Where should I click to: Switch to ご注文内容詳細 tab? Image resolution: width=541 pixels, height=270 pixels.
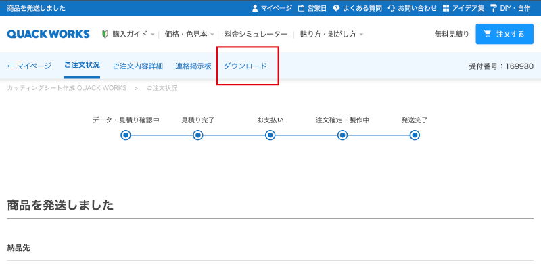coord(138,66)
